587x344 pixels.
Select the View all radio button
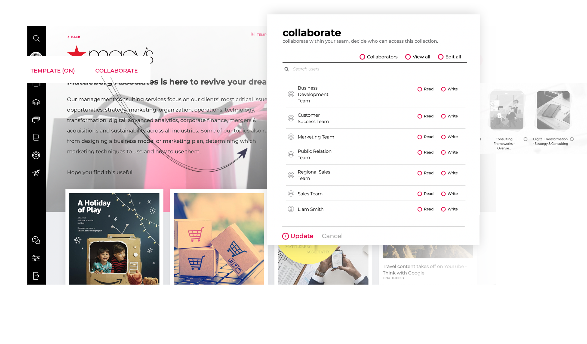(407, 57)
